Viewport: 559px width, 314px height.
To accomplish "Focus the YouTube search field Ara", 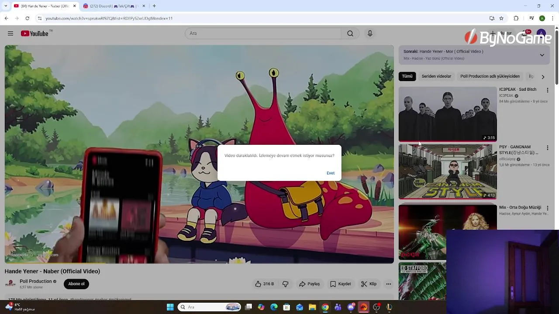I will point(263,34).
